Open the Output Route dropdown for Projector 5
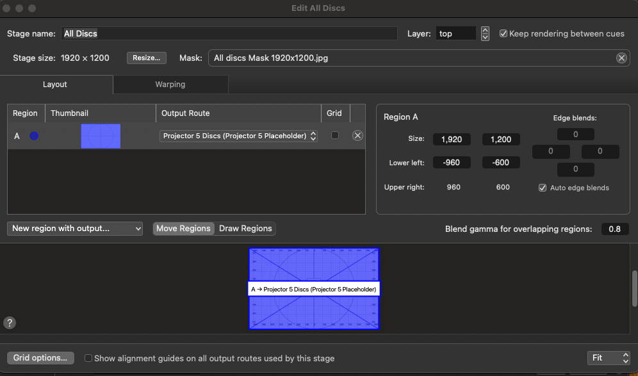Screen dimensions: 638x376 pos(238,136)
